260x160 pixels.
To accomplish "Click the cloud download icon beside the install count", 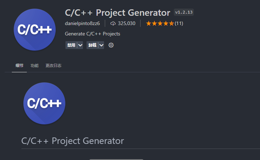I will [113, 23].
